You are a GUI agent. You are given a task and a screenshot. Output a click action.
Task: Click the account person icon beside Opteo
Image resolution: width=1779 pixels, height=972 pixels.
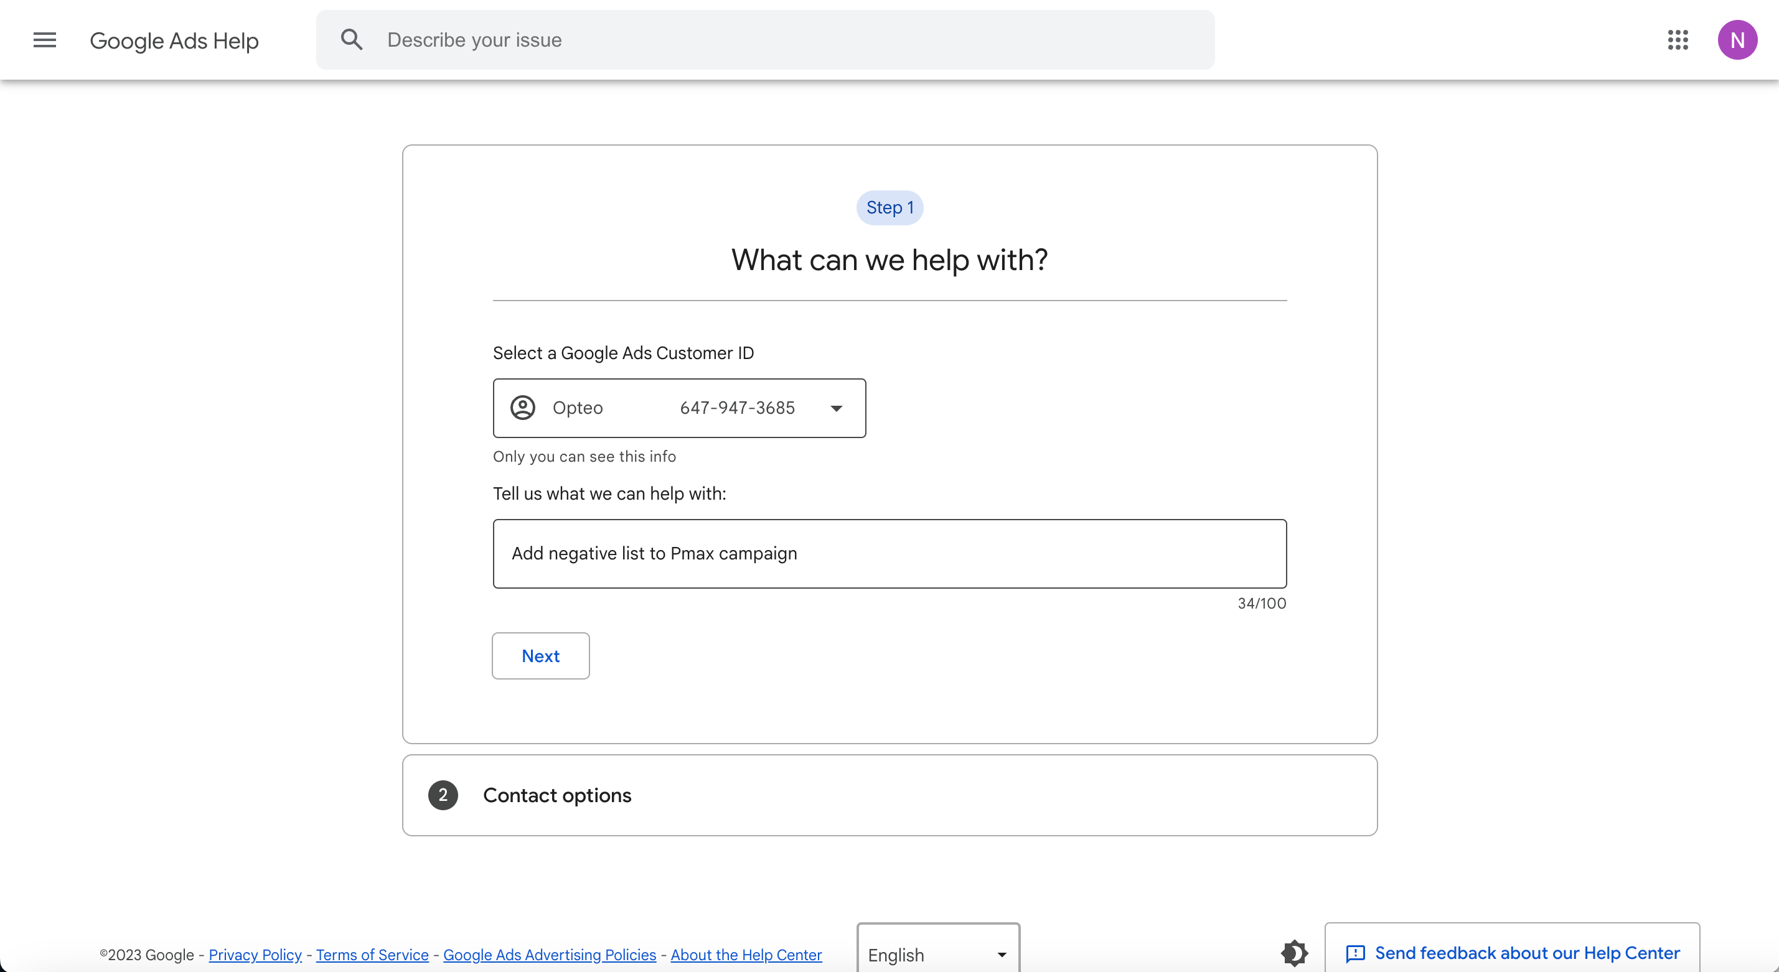click(523, 408)
